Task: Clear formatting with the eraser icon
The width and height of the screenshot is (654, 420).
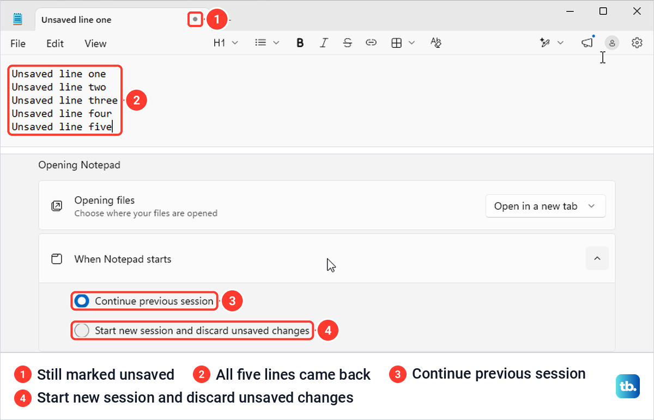Action: (x=435, y=43)
